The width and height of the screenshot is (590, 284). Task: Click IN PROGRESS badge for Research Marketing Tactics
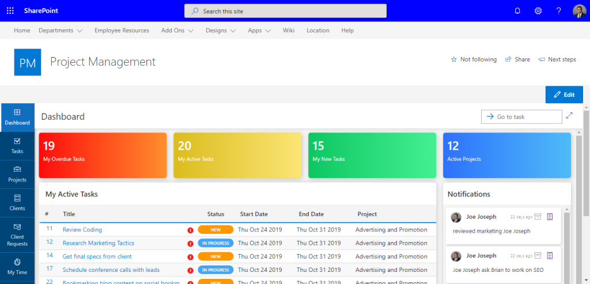215,243
